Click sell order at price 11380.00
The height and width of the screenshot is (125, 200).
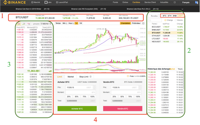click(34, 32)
